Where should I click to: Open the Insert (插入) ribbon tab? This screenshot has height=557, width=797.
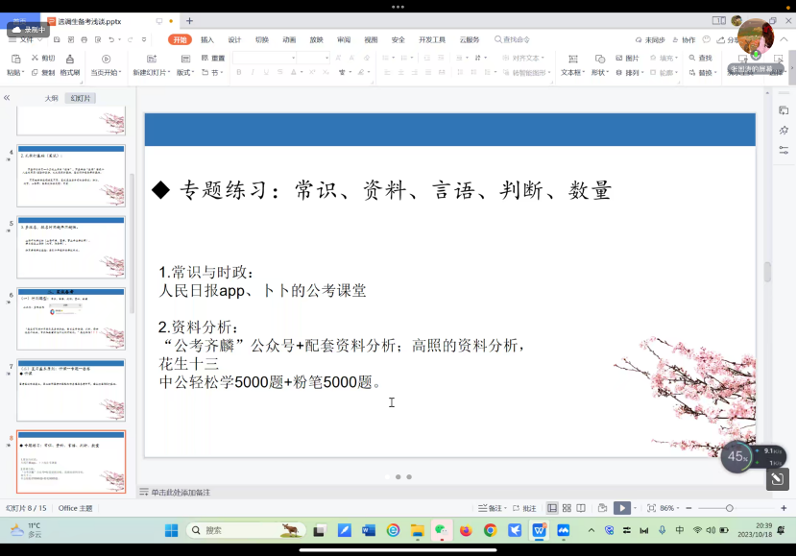coord(206,39)
